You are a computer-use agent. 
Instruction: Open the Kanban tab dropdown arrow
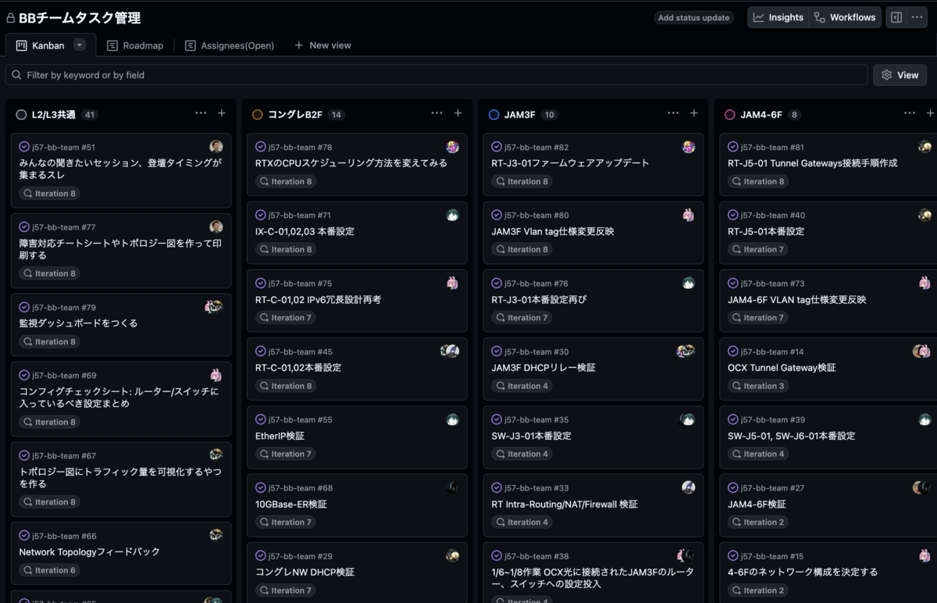(x=80, y=45)
